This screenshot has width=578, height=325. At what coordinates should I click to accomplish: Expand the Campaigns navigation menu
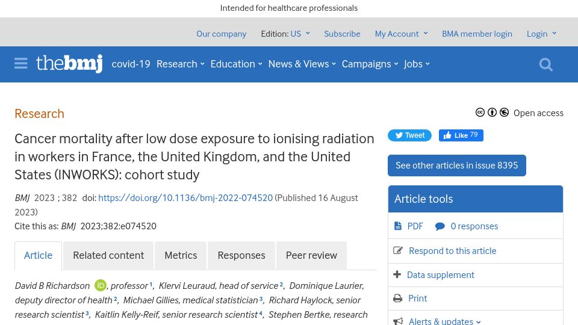370,64
